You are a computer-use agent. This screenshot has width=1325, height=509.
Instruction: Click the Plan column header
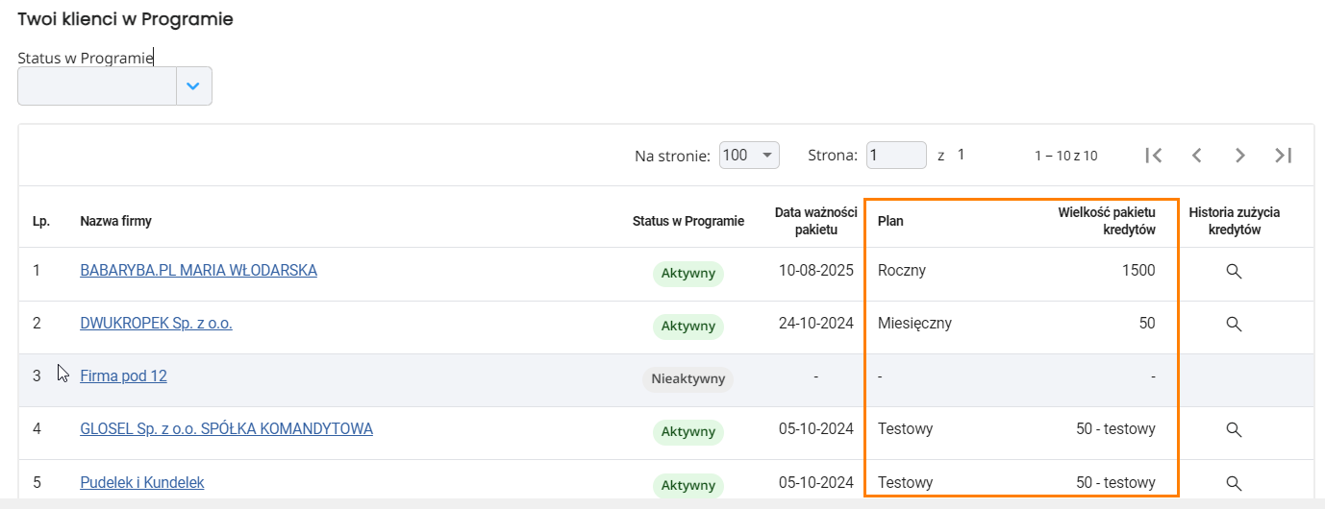890,222
